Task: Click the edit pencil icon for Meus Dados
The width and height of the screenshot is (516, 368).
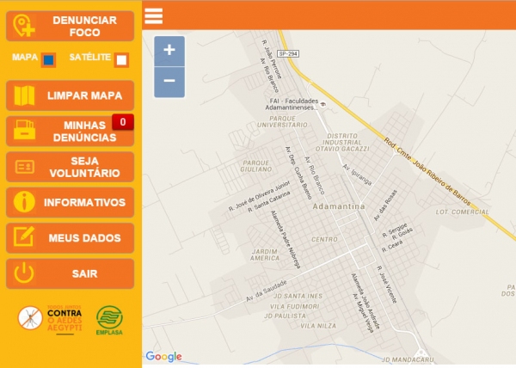Action: pos(25,238)
